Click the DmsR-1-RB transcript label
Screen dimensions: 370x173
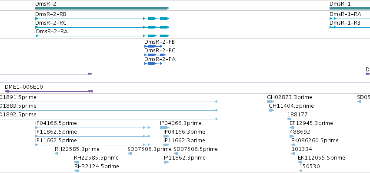[x=345, y=23]
